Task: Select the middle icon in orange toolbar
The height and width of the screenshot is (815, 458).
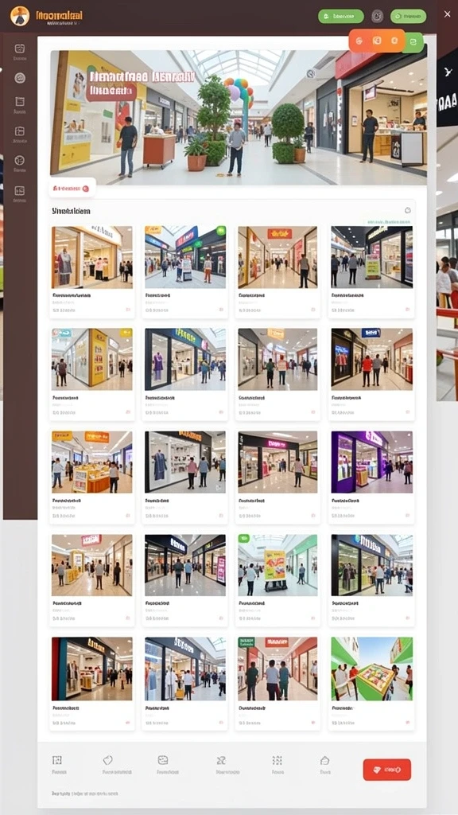Action: coord(377,41)
